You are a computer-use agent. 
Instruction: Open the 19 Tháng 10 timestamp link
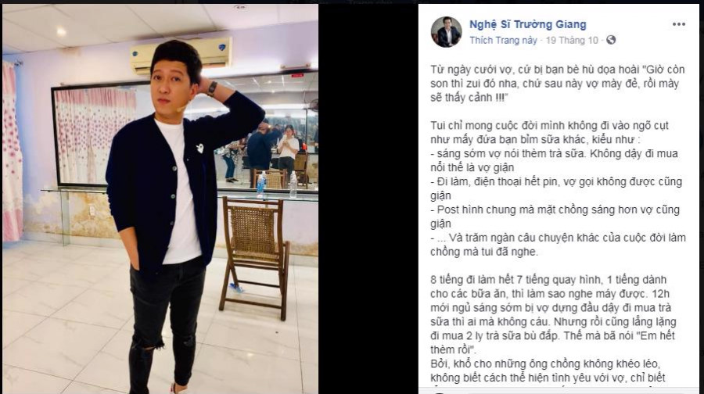click(x=572, y=41)
